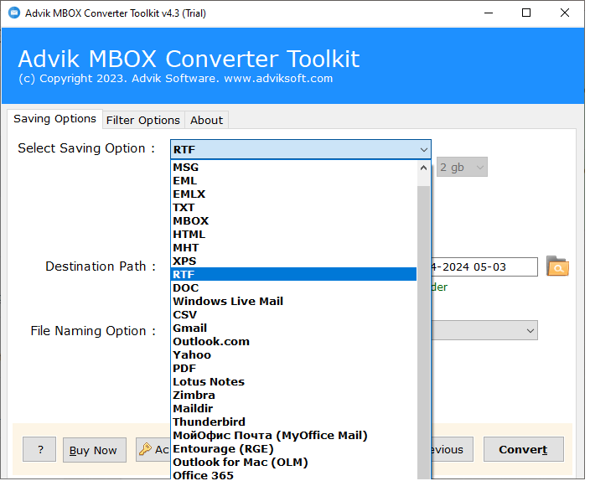The image size is (590, 481).
Task: Click the Advik app logo icon
Action: tap(14, 13)
